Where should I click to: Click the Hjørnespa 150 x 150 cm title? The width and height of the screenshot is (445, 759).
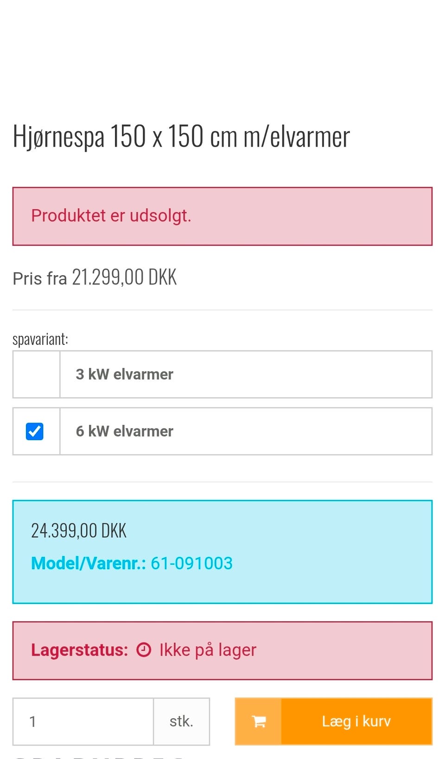pyautogui.click(x=181, y=137)
